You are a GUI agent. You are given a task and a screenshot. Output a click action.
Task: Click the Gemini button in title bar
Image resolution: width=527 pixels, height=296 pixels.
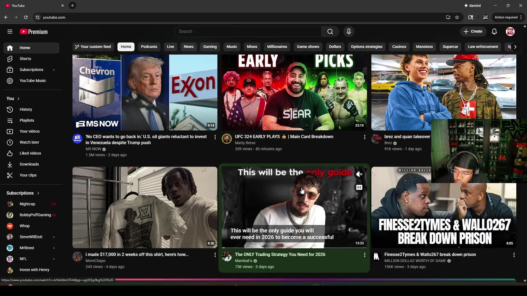point(472,6)
